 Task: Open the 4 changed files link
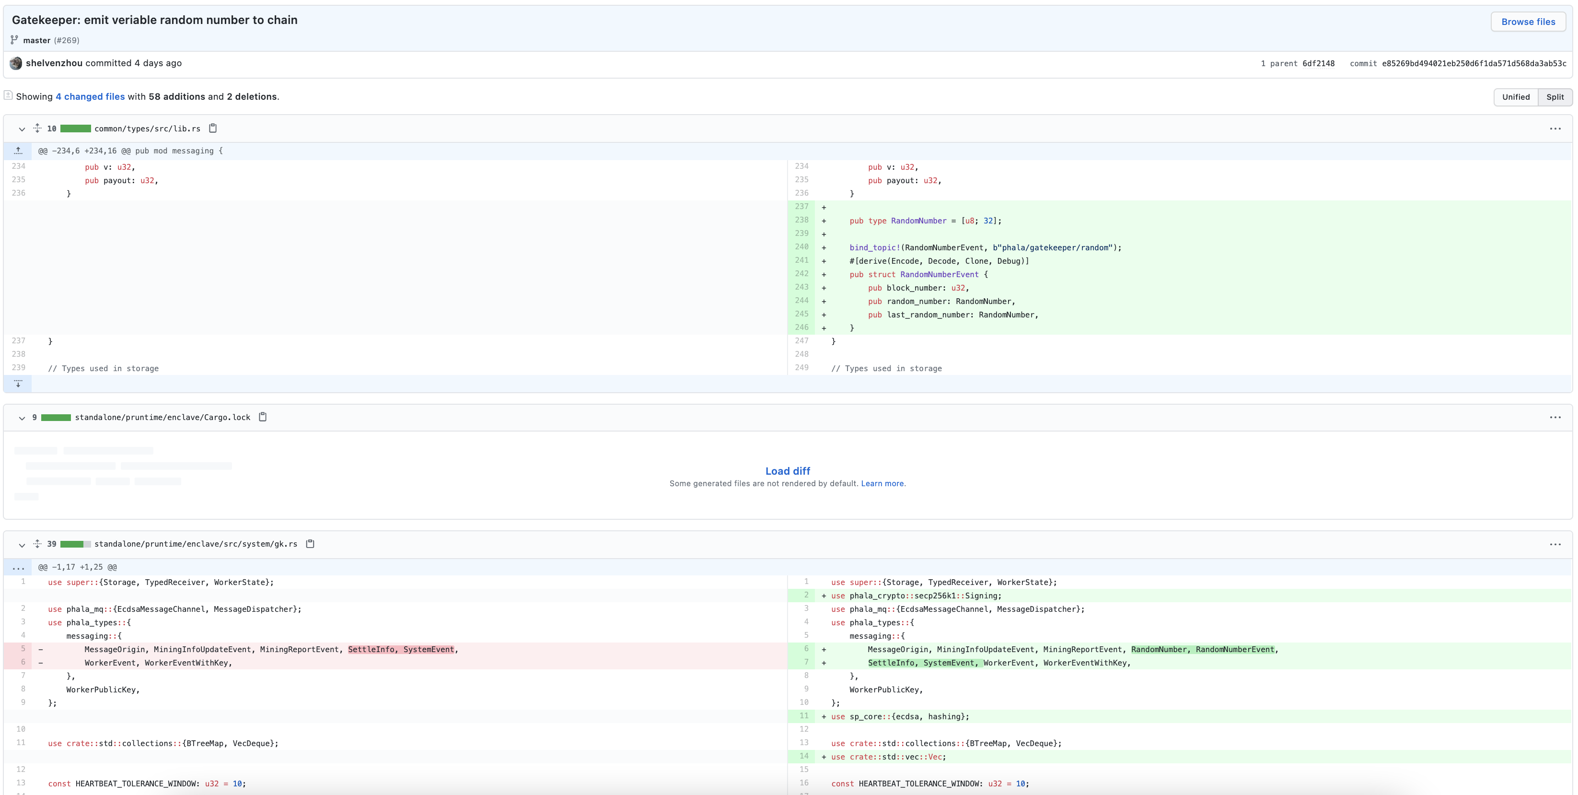pos(90,97)
